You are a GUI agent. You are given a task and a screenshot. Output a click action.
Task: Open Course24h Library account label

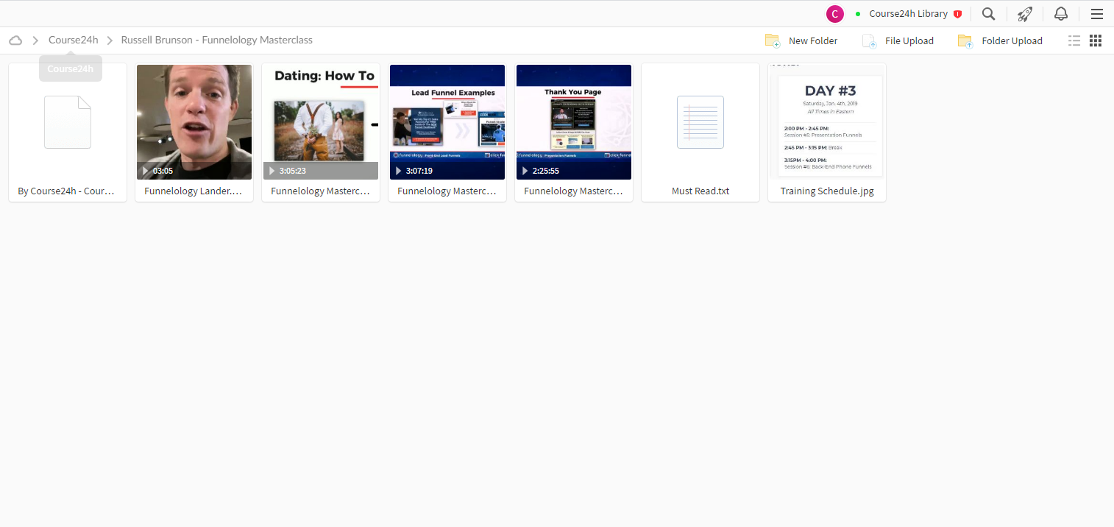click(908, 14)
